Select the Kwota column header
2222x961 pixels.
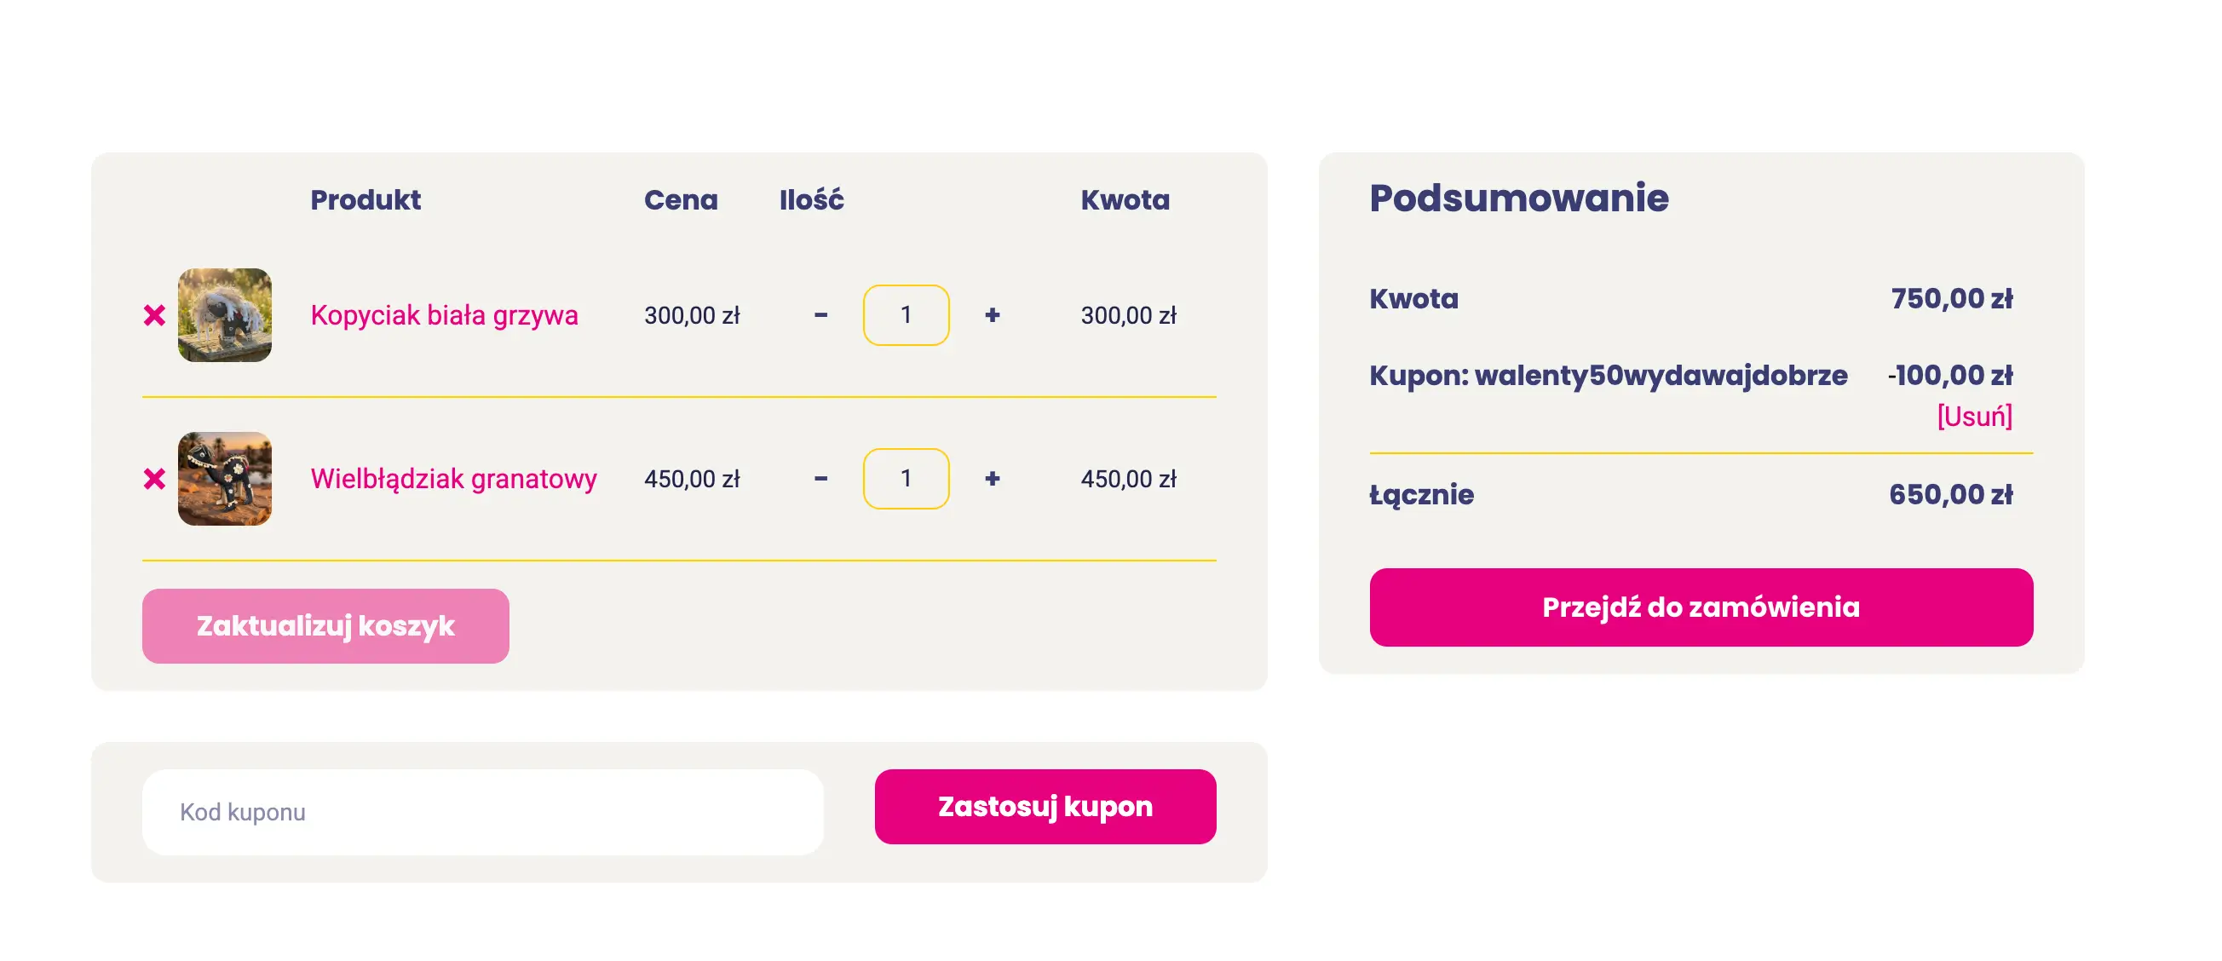pos(1126,199)
